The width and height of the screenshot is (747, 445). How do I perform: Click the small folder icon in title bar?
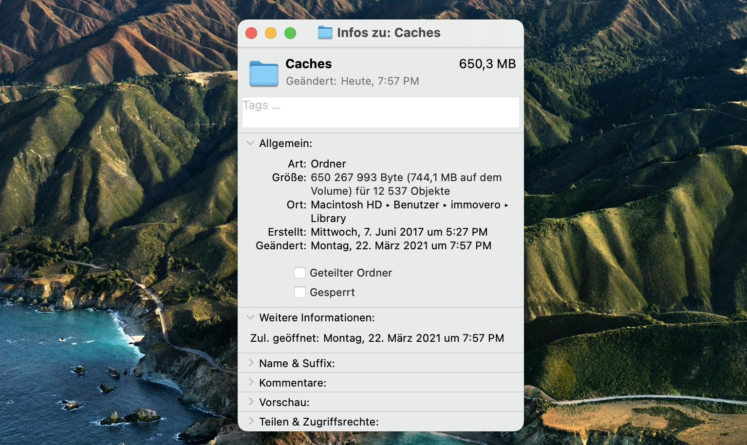[325, 33]
